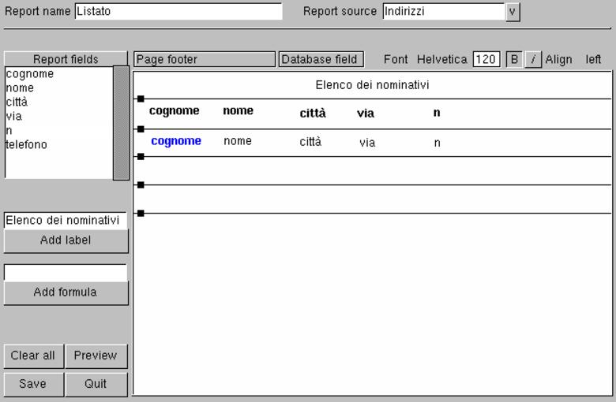Click the font size field showing 120
616x402 pixels.
tap(486, 59)
